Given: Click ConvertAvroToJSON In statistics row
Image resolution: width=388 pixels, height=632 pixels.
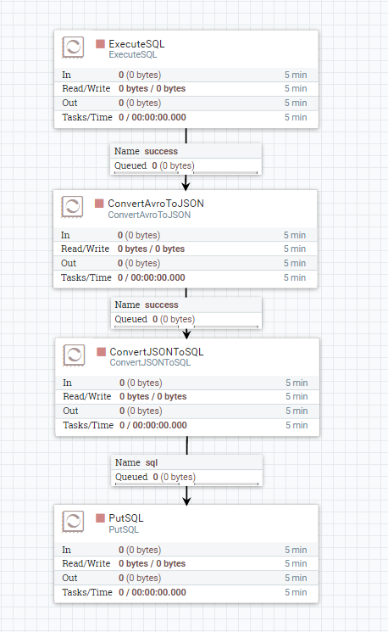Looking at the screenshot, I should [x=186, y=235].
